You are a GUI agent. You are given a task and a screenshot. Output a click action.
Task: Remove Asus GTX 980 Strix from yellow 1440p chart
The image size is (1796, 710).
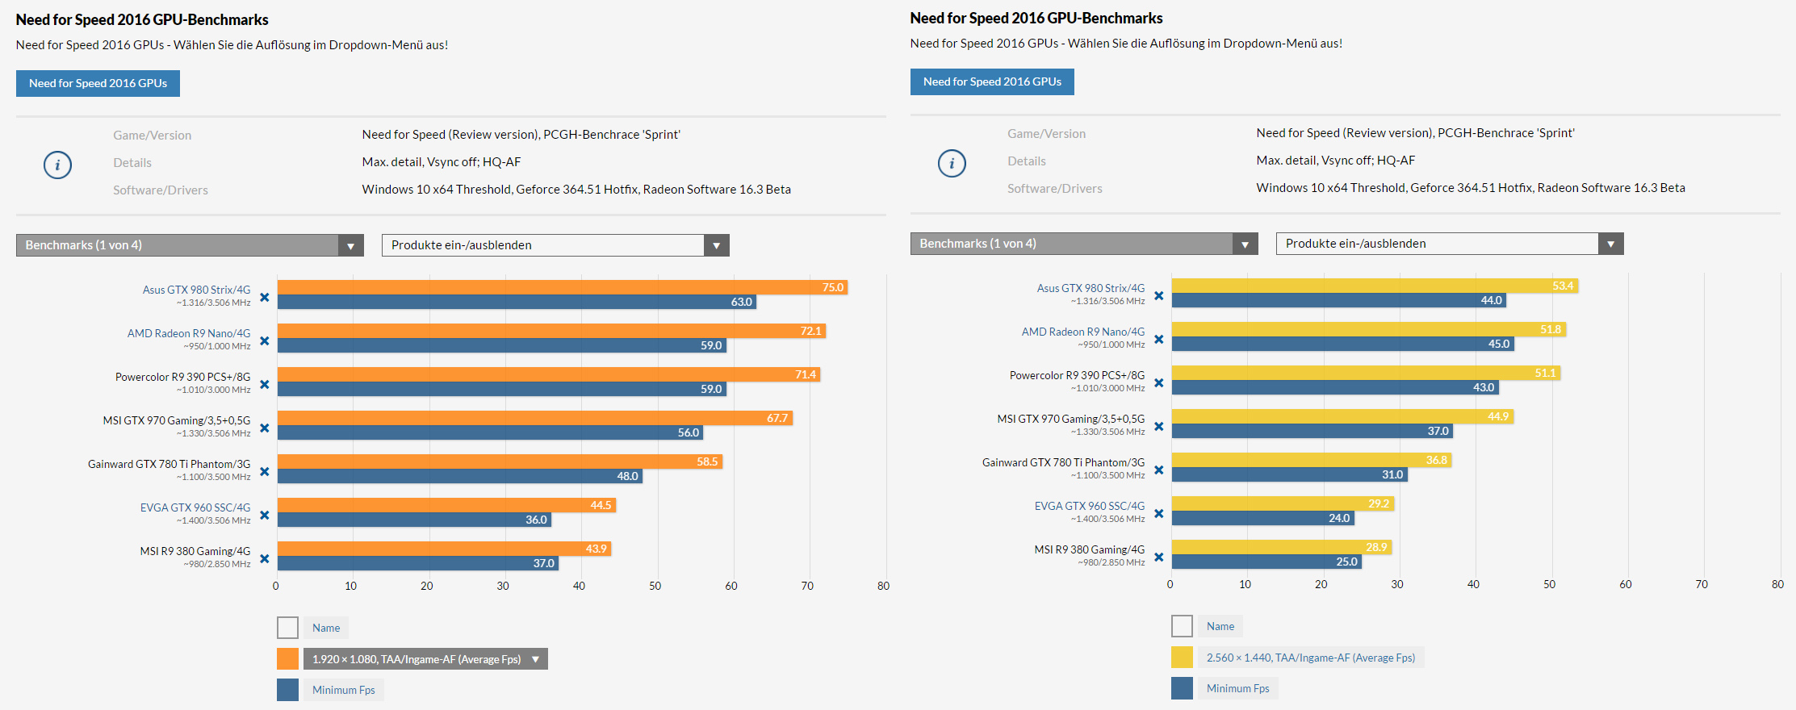click(x=1158, y=295)
